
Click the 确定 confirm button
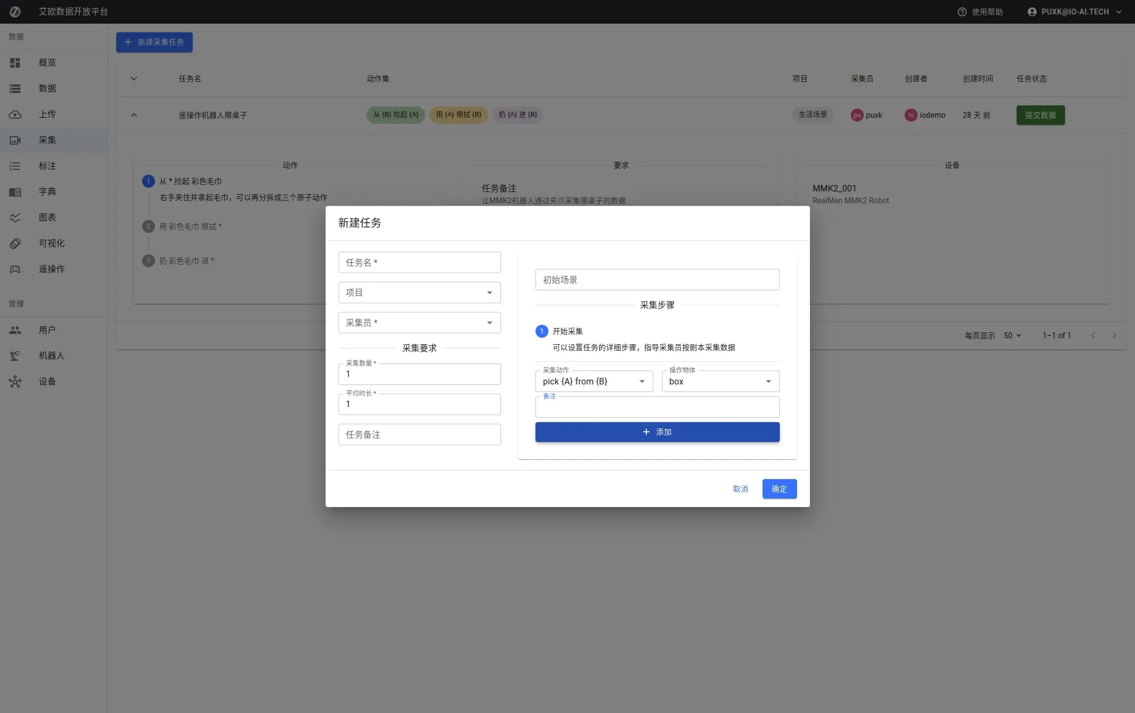pos(779,489)
